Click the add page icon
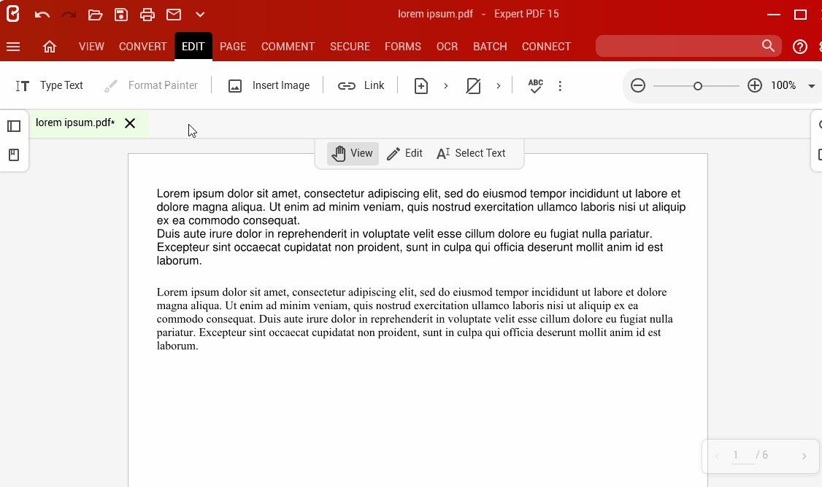 click(421, 86)
